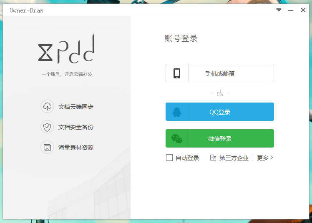
Task: Click the Owner-Draw window title
Action: pyautogui.click(x=26, y=10)
